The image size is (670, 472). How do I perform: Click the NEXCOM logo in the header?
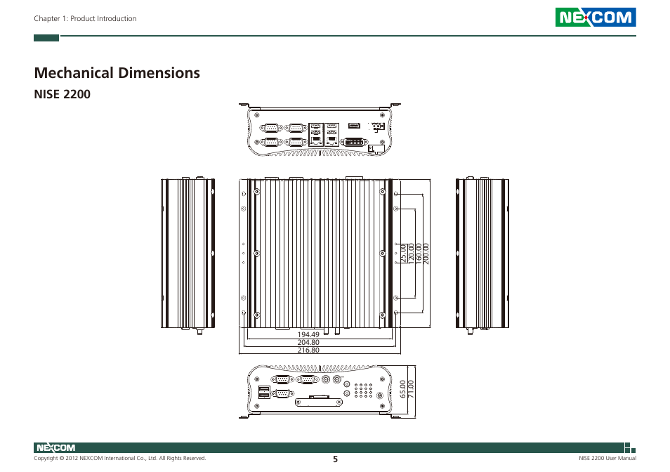(x=596, y=18)
